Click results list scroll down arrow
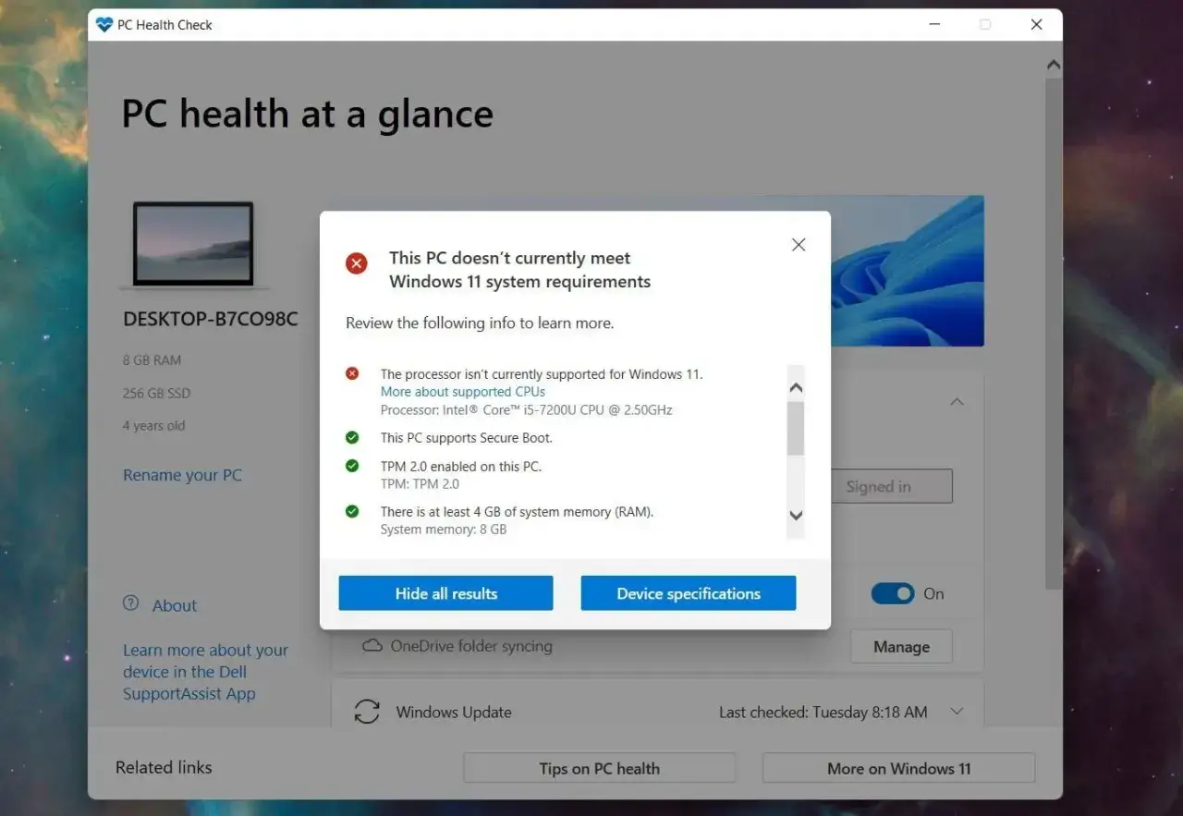 click(796, 516)
